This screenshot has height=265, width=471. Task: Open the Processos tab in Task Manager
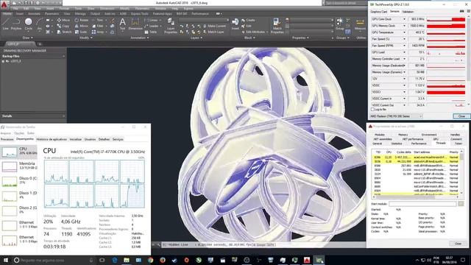7,139
